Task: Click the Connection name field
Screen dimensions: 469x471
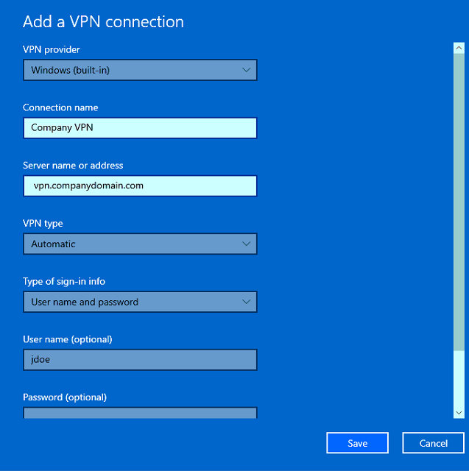Action: click(x=140, y=128)
